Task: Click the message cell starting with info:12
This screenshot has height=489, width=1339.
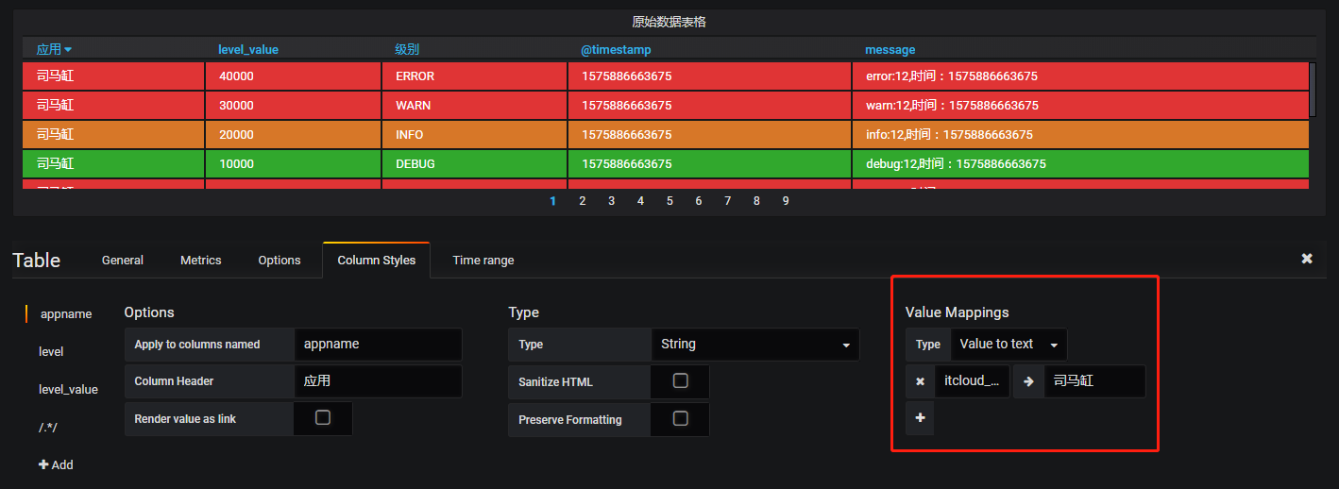Action: click(x=1080, y=134)
